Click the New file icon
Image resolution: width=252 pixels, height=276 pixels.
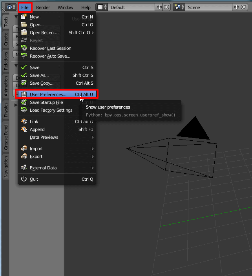[24, 17]
